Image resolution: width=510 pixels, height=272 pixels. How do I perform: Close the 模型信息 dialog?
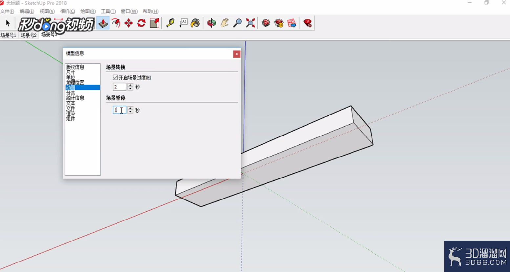[237, 54]
